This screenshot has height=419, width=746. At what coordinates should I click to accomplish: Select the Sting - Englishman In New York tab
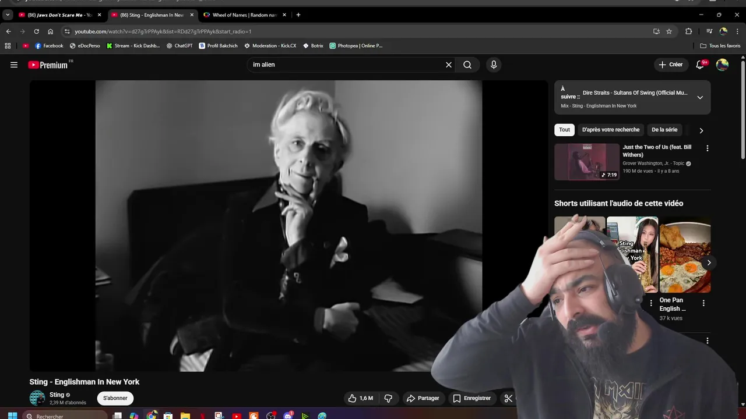point(152,15)
